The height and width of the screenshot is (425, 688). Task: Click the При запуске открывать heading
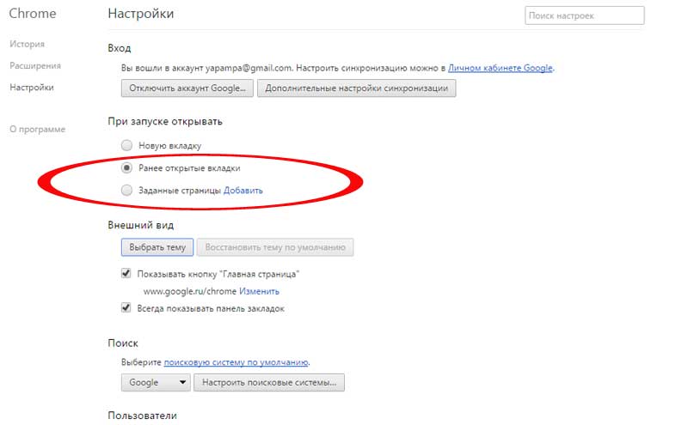click(165, 121)
